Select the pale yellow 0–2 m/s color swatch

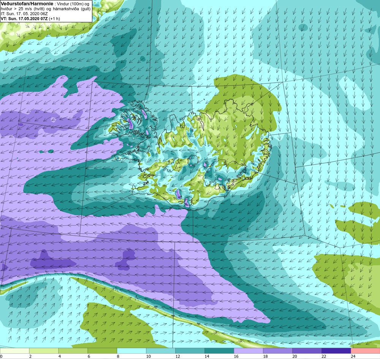15,351
